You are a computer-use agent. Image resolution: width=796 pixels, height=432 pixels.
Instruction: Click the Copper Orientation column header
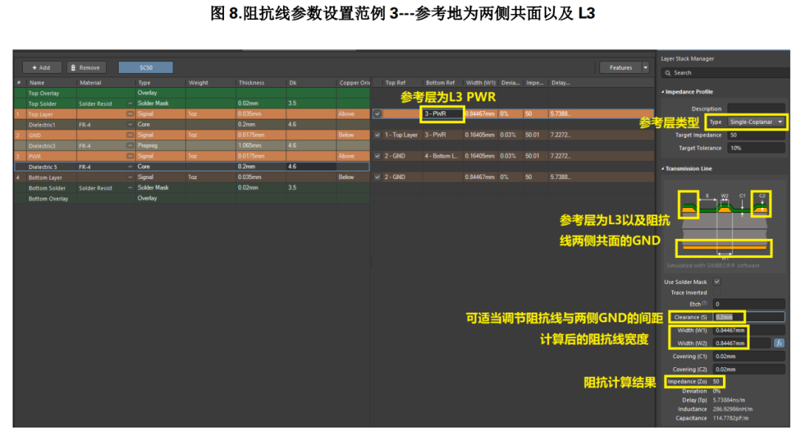[355, 83]
